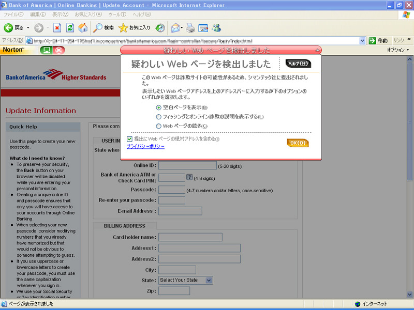Go to home page via house icon
Screen dimensions: 414x310
point(83,28)
